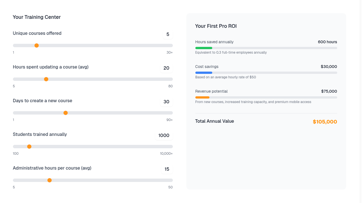This screenshot has height=203, width=362.
Task: Click the blue Cost savings progress bar
Action: pyautogui.click(x=204, y=73)
